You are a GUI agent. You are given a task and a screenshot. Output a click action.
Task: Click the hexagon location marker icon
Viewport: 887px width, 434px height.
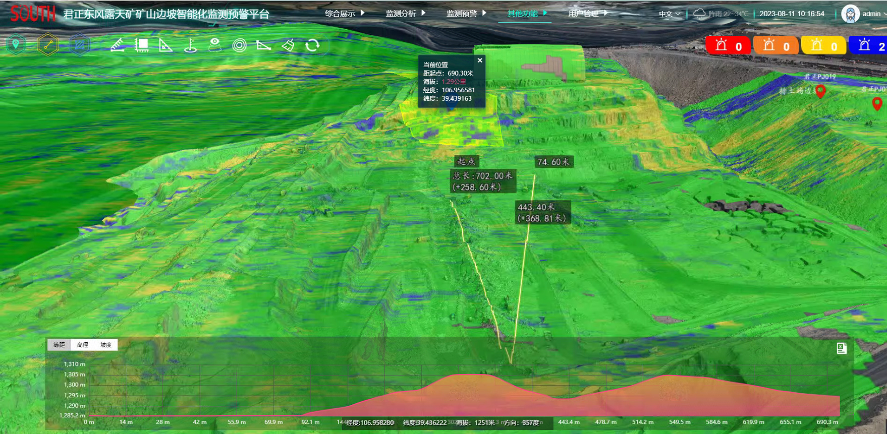tap(16, 45)
